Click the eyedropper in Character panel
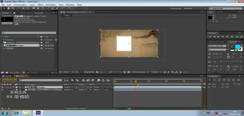Viewport: 244px width, 116px height. click(232, 46)
